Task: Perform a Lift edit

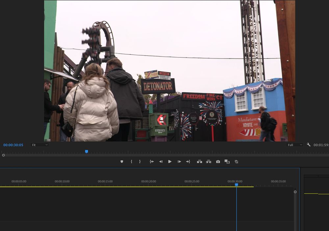Action: coord(199,161)
